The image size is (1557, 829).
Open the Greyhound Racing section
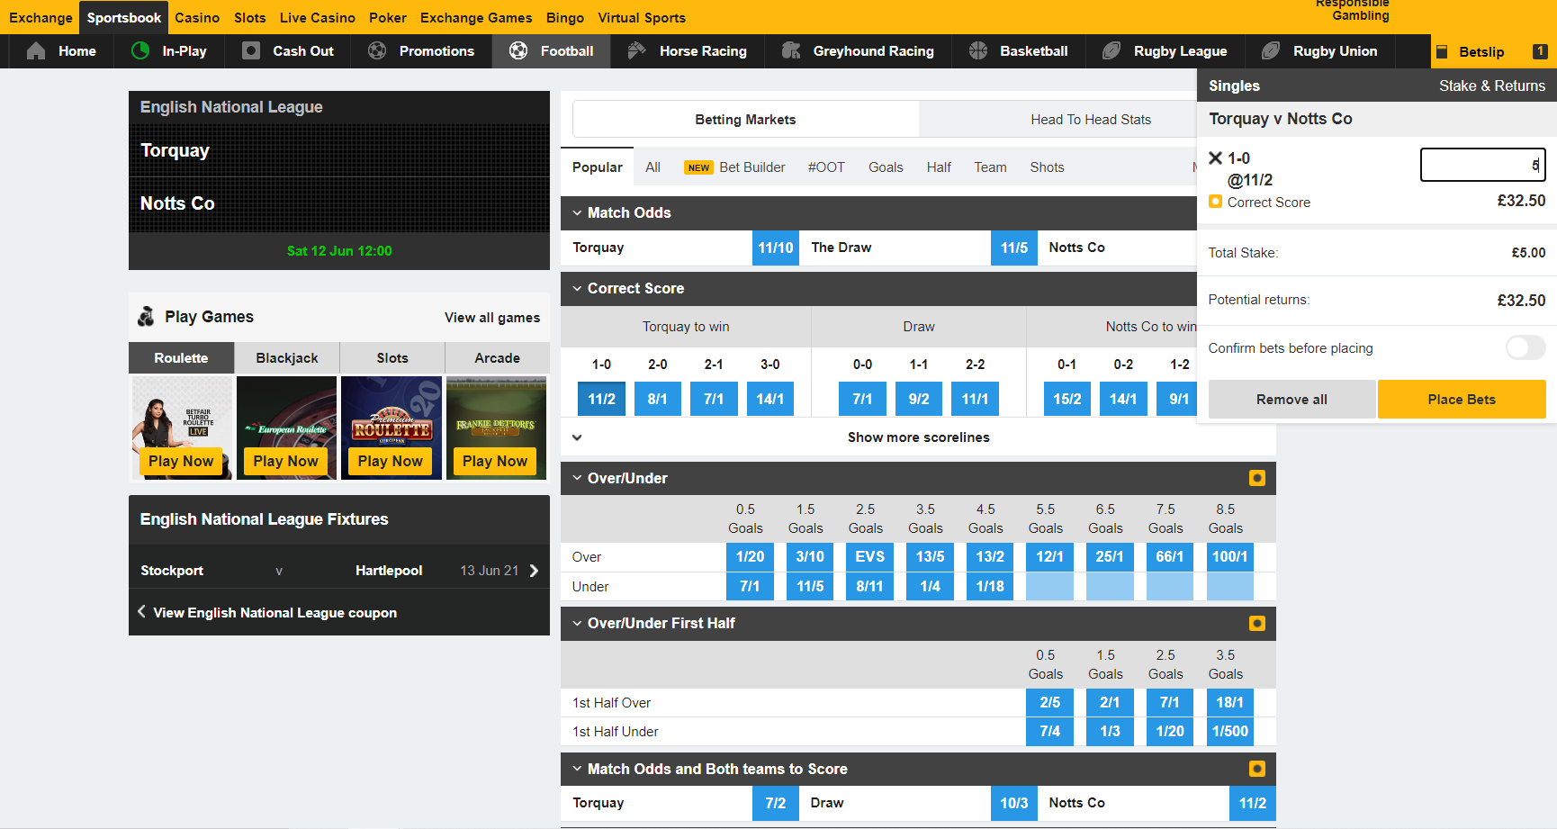point(793,50)
